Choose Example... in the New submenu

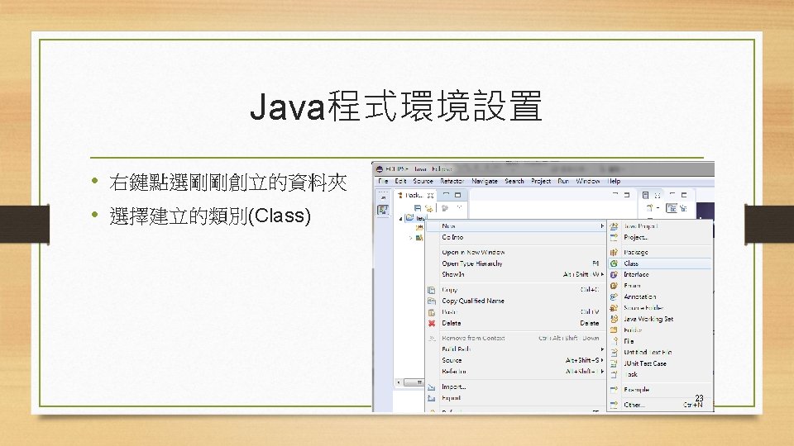pos(659,390)
